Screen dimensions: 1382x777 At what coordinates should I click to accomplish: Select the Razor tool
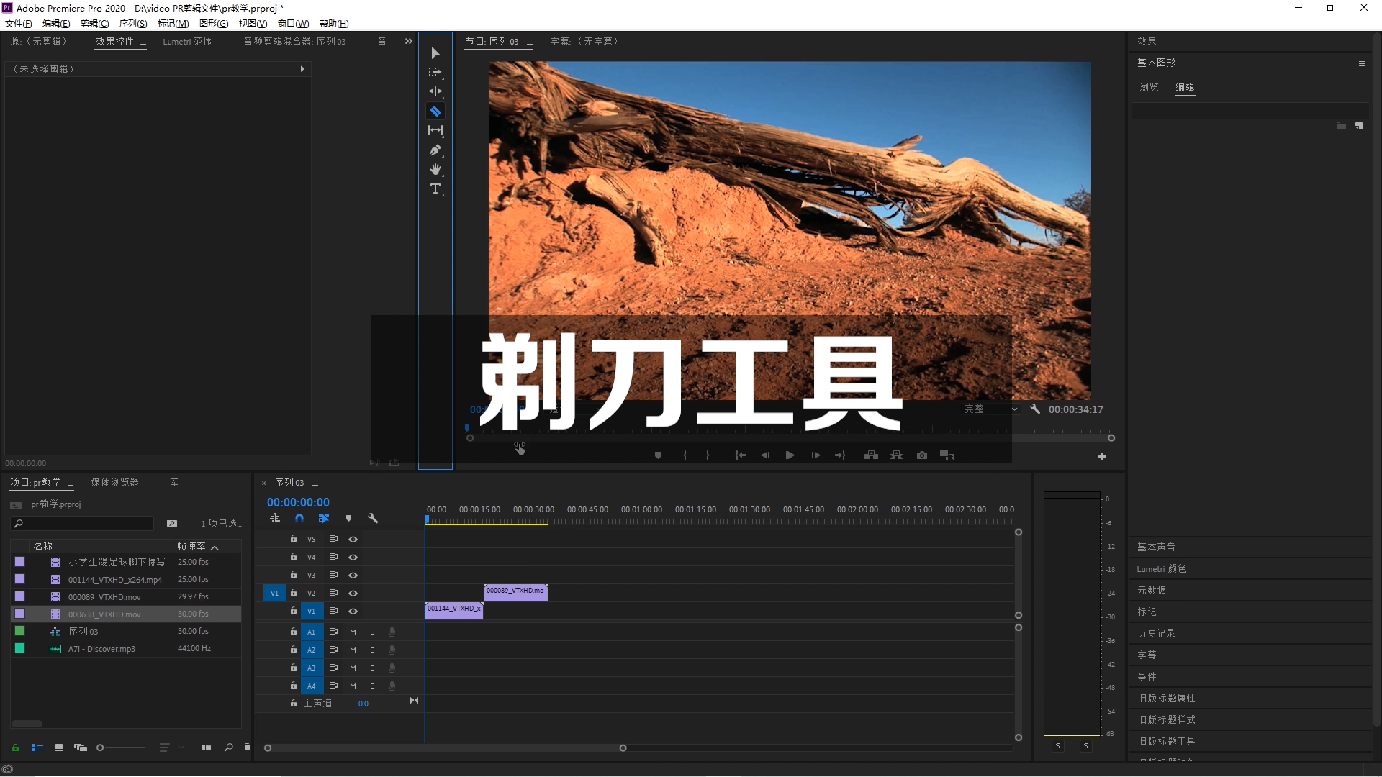pyautogui.click(x=435, y=111)
